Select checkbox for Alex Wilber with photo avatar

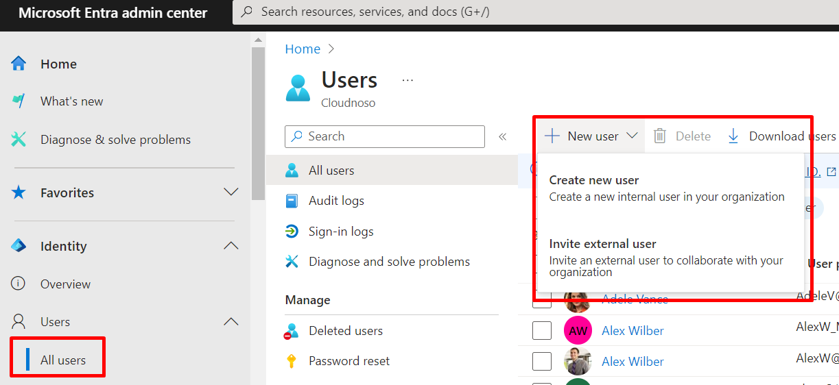click(542, 362)
